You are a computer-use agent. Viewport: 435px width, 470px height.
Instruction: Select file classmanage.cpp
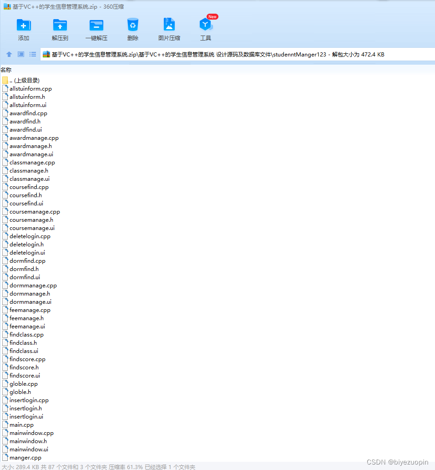[x=29, y=163]
